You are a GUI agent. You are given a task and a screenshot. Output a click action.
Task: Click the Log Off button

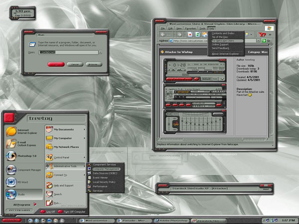click(48, 212)
